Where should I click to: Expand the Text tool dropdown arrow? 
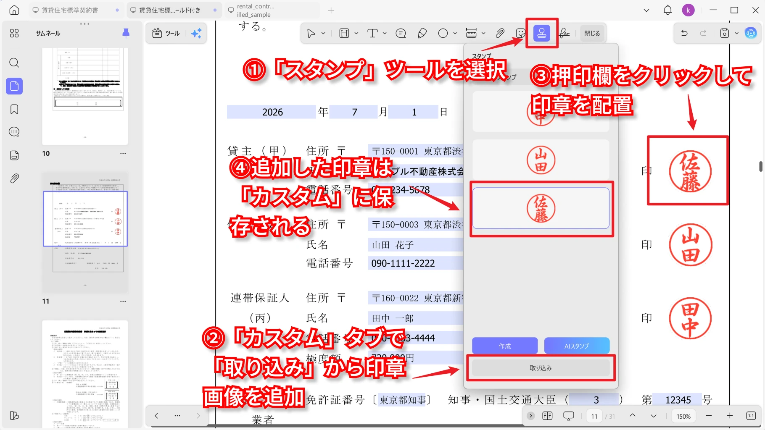coord(385,33)
